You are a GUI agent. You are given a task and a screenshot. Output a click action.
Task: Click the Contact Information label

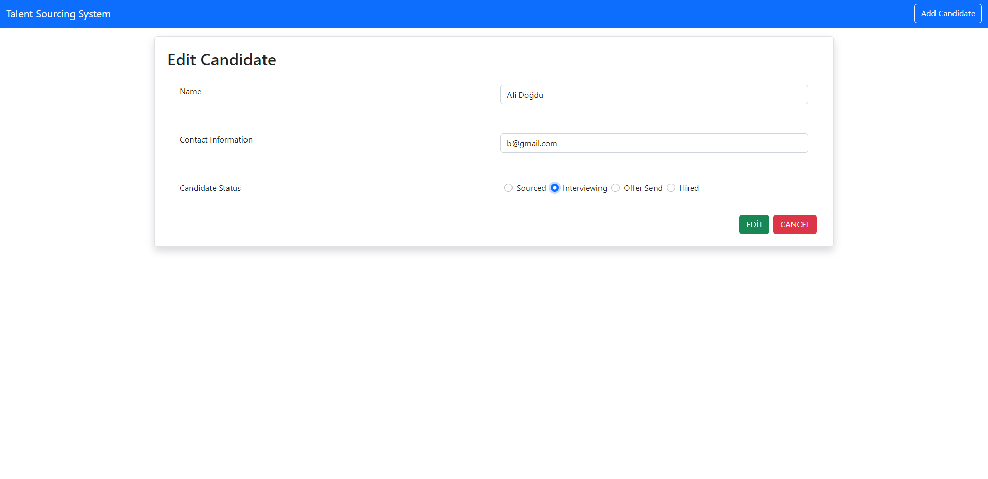point(216,139)
